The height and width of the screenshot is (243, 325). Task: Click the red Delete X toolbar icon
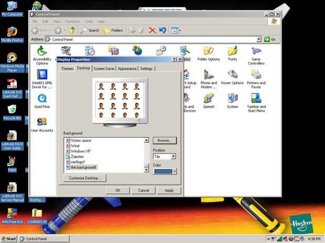click(153, 30)
